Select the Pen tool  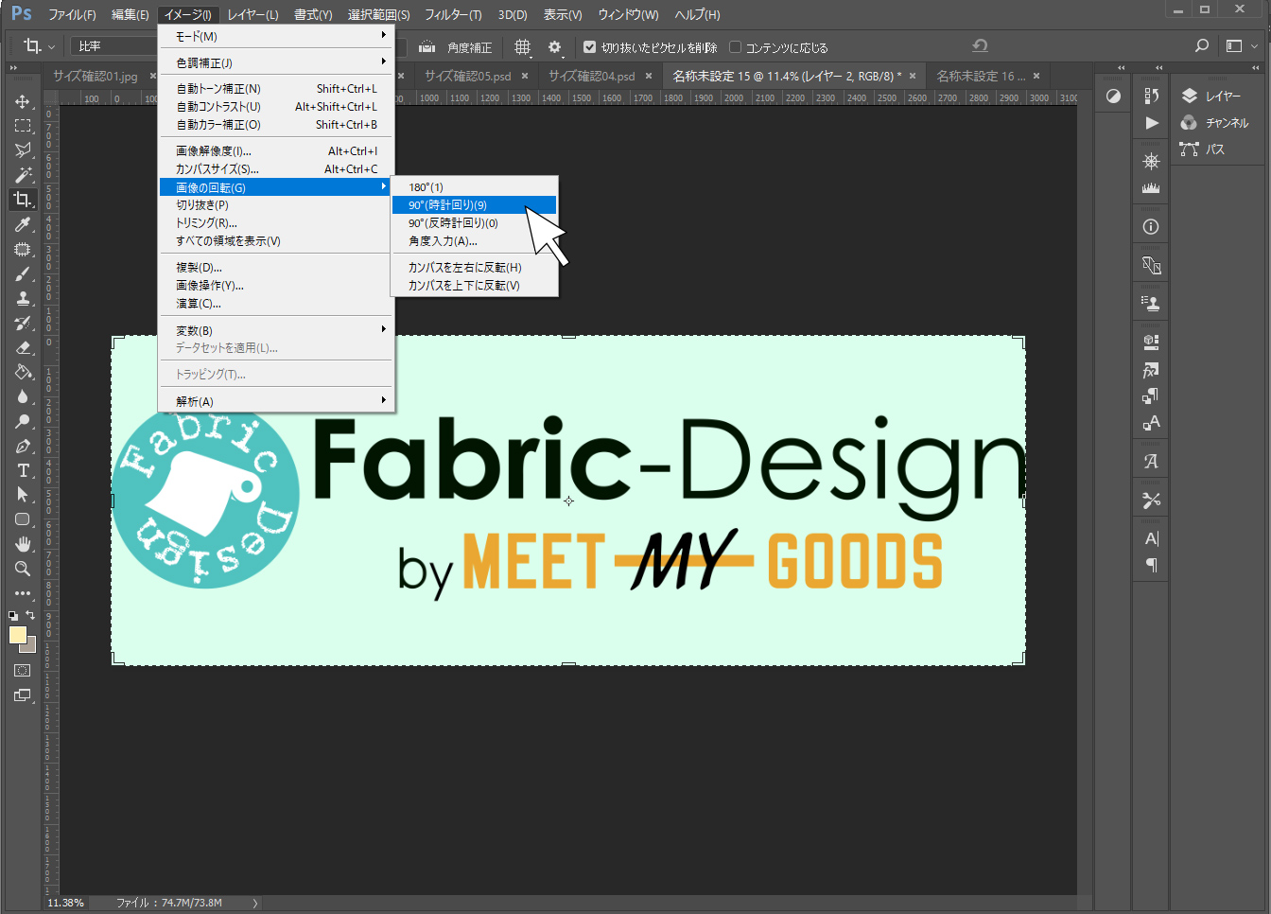click(23, 446)
